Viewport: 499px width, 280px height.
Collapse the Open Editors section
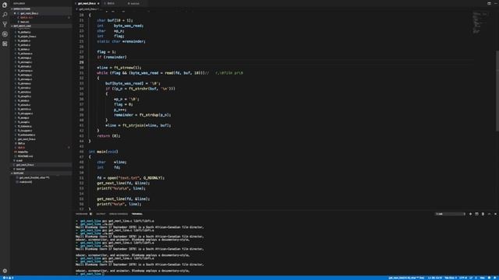[41, 9]
